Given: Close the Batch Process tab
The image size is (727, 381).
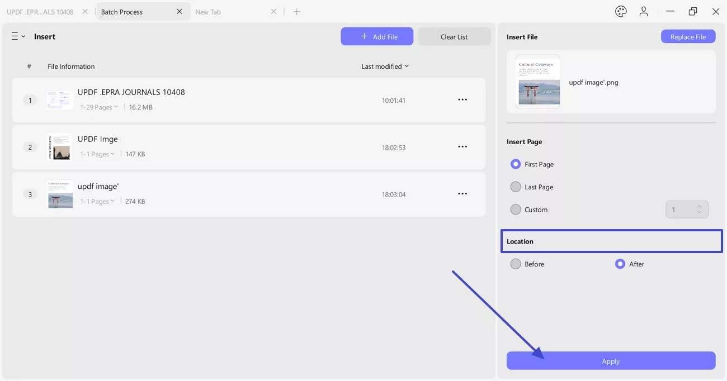Looking at the screenshot, I should pyautogui.click(x=180, y=12).
